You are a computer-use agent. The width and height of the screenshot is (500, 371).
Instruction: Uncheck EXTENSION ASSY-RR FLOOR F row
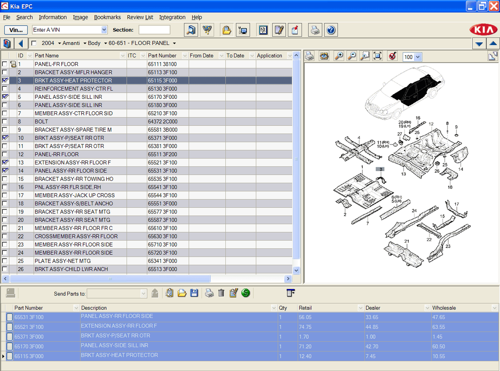5,163
